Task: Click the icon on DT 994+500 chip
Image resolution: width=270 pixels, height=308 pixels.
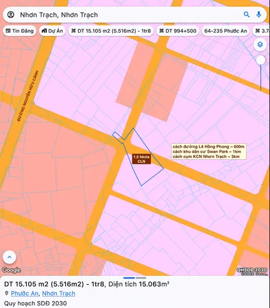Action: coord(161,31)
